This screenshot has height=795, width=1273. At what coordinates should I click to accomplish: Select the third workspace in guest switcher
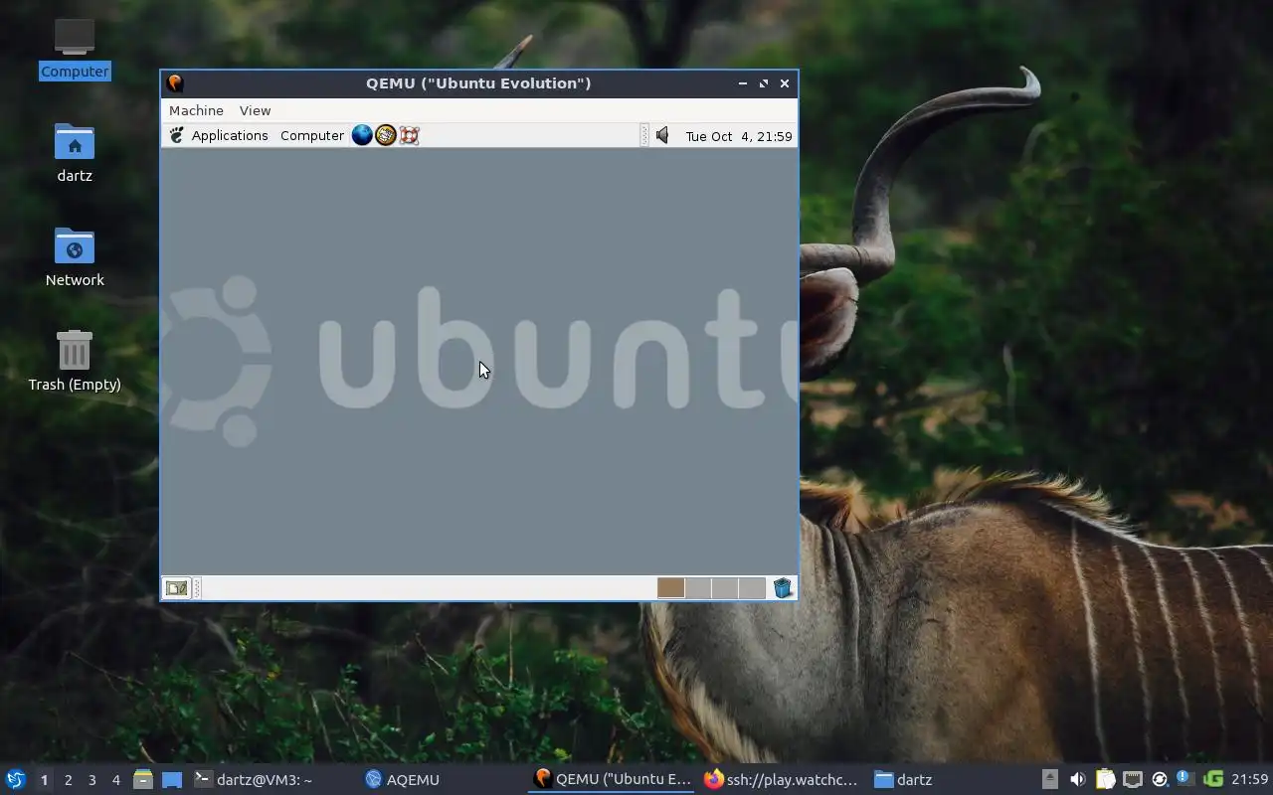pyautogui.click(x=725, y=588)
